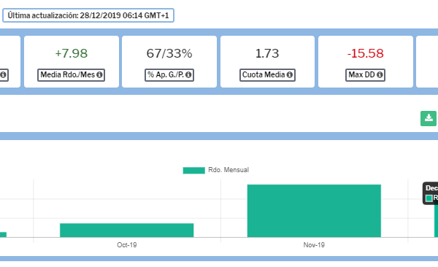This screenshot has width=438, height=267.
Task: Click the partially visible info icon at left edge
Action: point(3,75)
